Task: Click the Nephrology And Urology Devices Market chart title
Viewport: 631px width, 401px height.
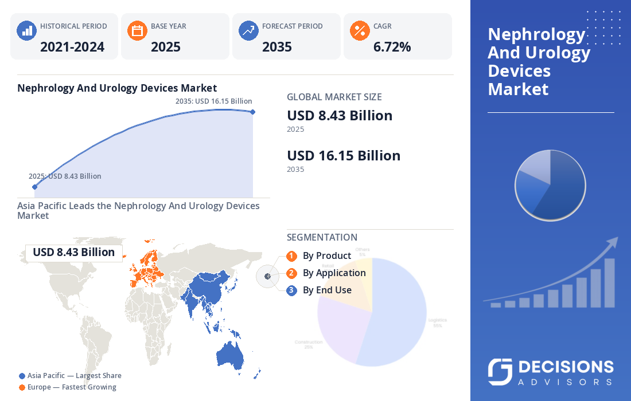Action: 117,88
